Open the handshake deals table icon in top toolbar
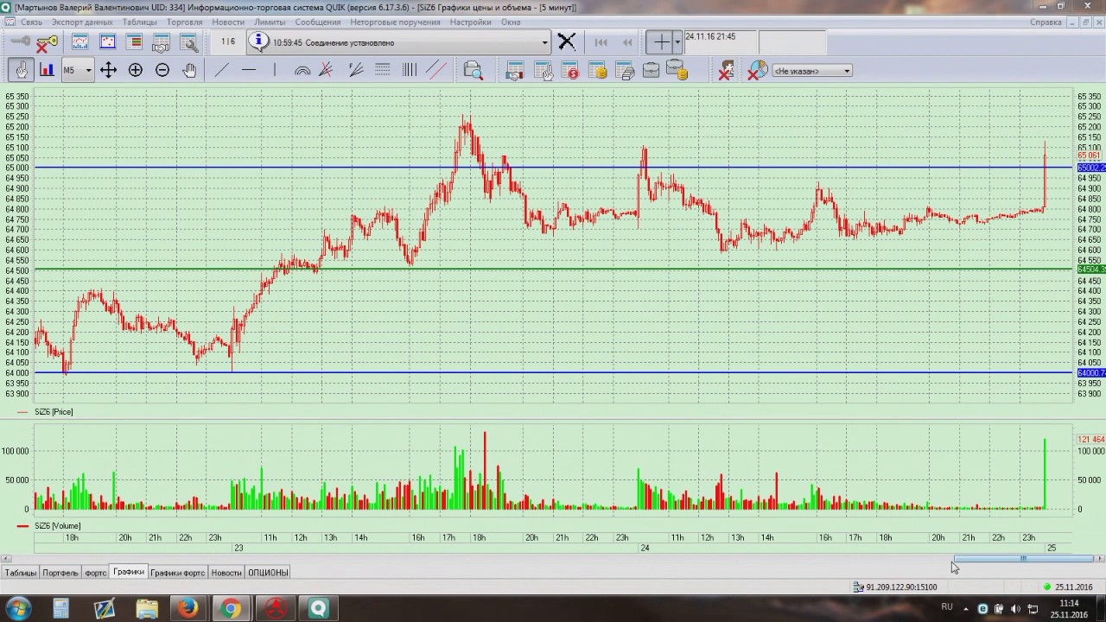The width and height of the screenshot is (1106, 622). coord(161,42)
